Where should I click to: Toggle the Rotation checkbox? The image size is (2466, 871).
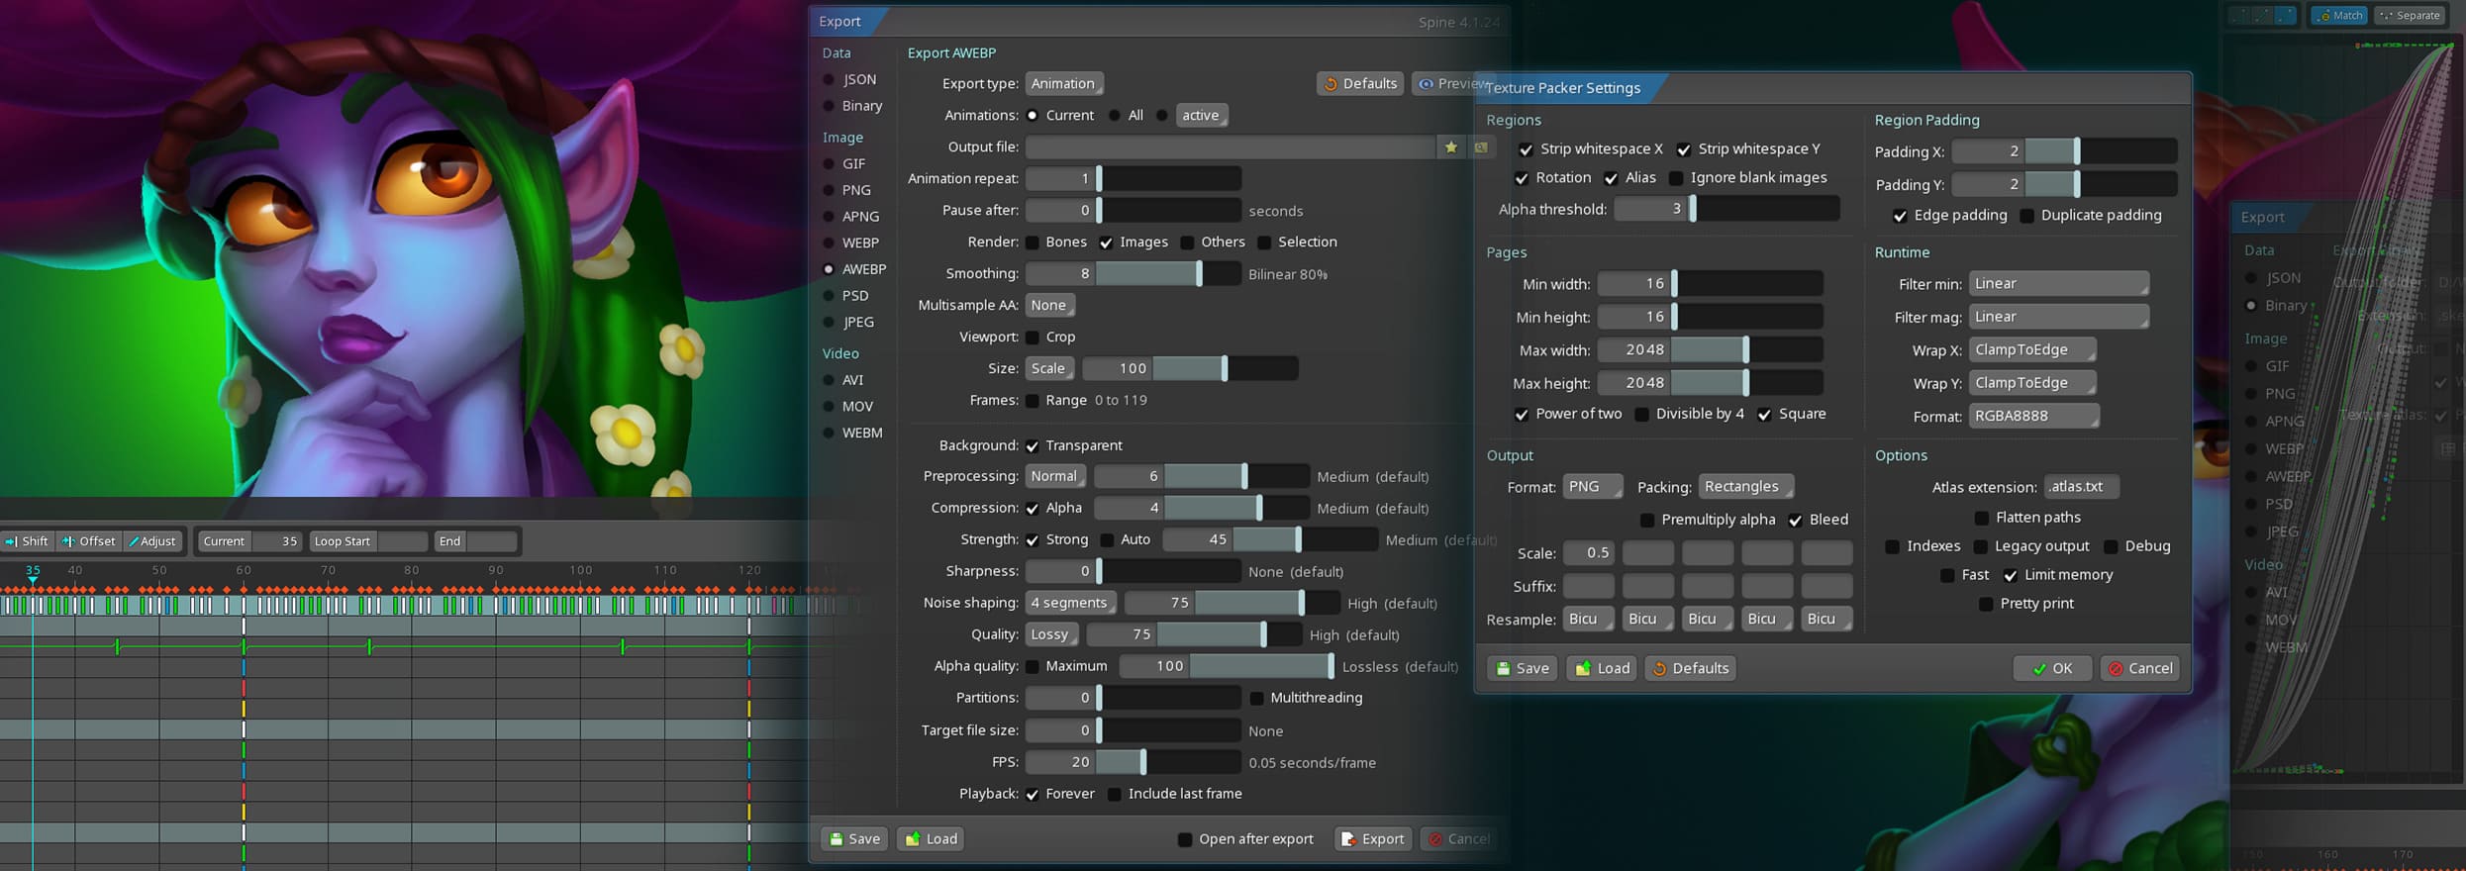coord(1522,178)
